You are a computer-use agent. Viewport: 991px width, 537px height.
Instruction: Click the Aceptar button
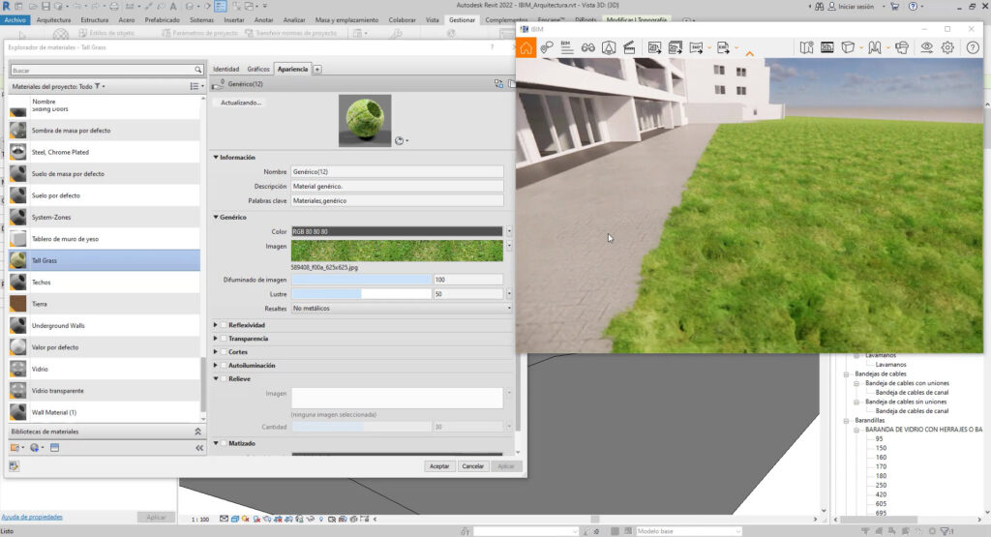[x=439, y=466]
